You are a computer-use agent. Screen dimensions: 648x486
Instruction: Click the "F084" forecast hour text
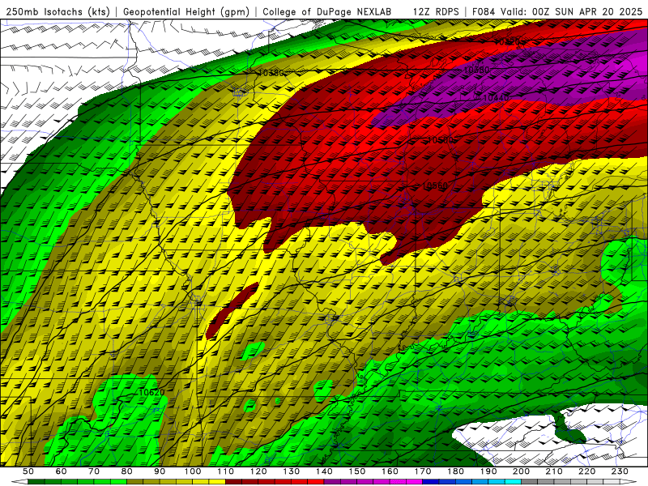(x=484, y=12)
